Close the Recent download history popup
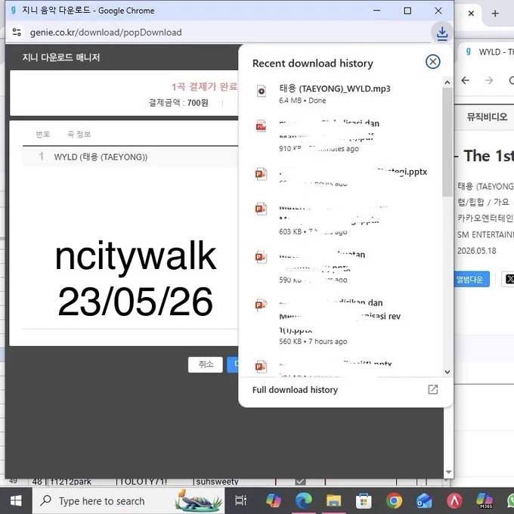Viewport: 514px width, 514px height. point(432,62)
